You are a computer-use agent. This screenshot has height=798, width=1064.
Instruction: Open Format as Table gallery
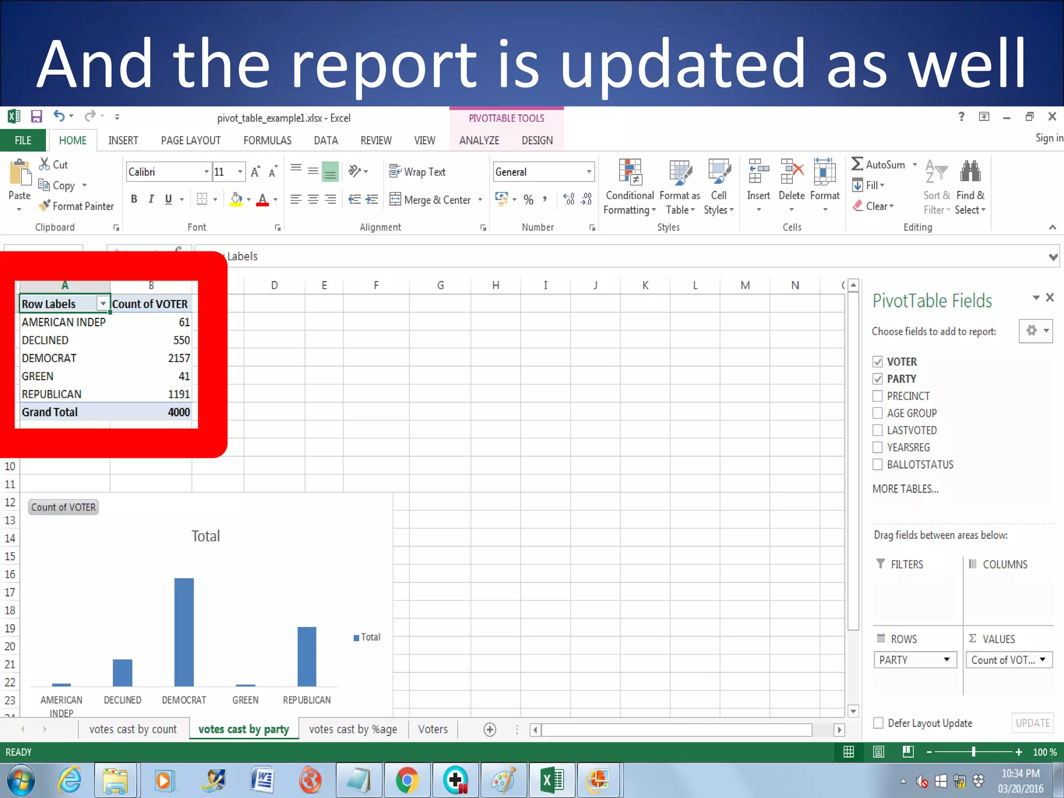coord(680,187)
